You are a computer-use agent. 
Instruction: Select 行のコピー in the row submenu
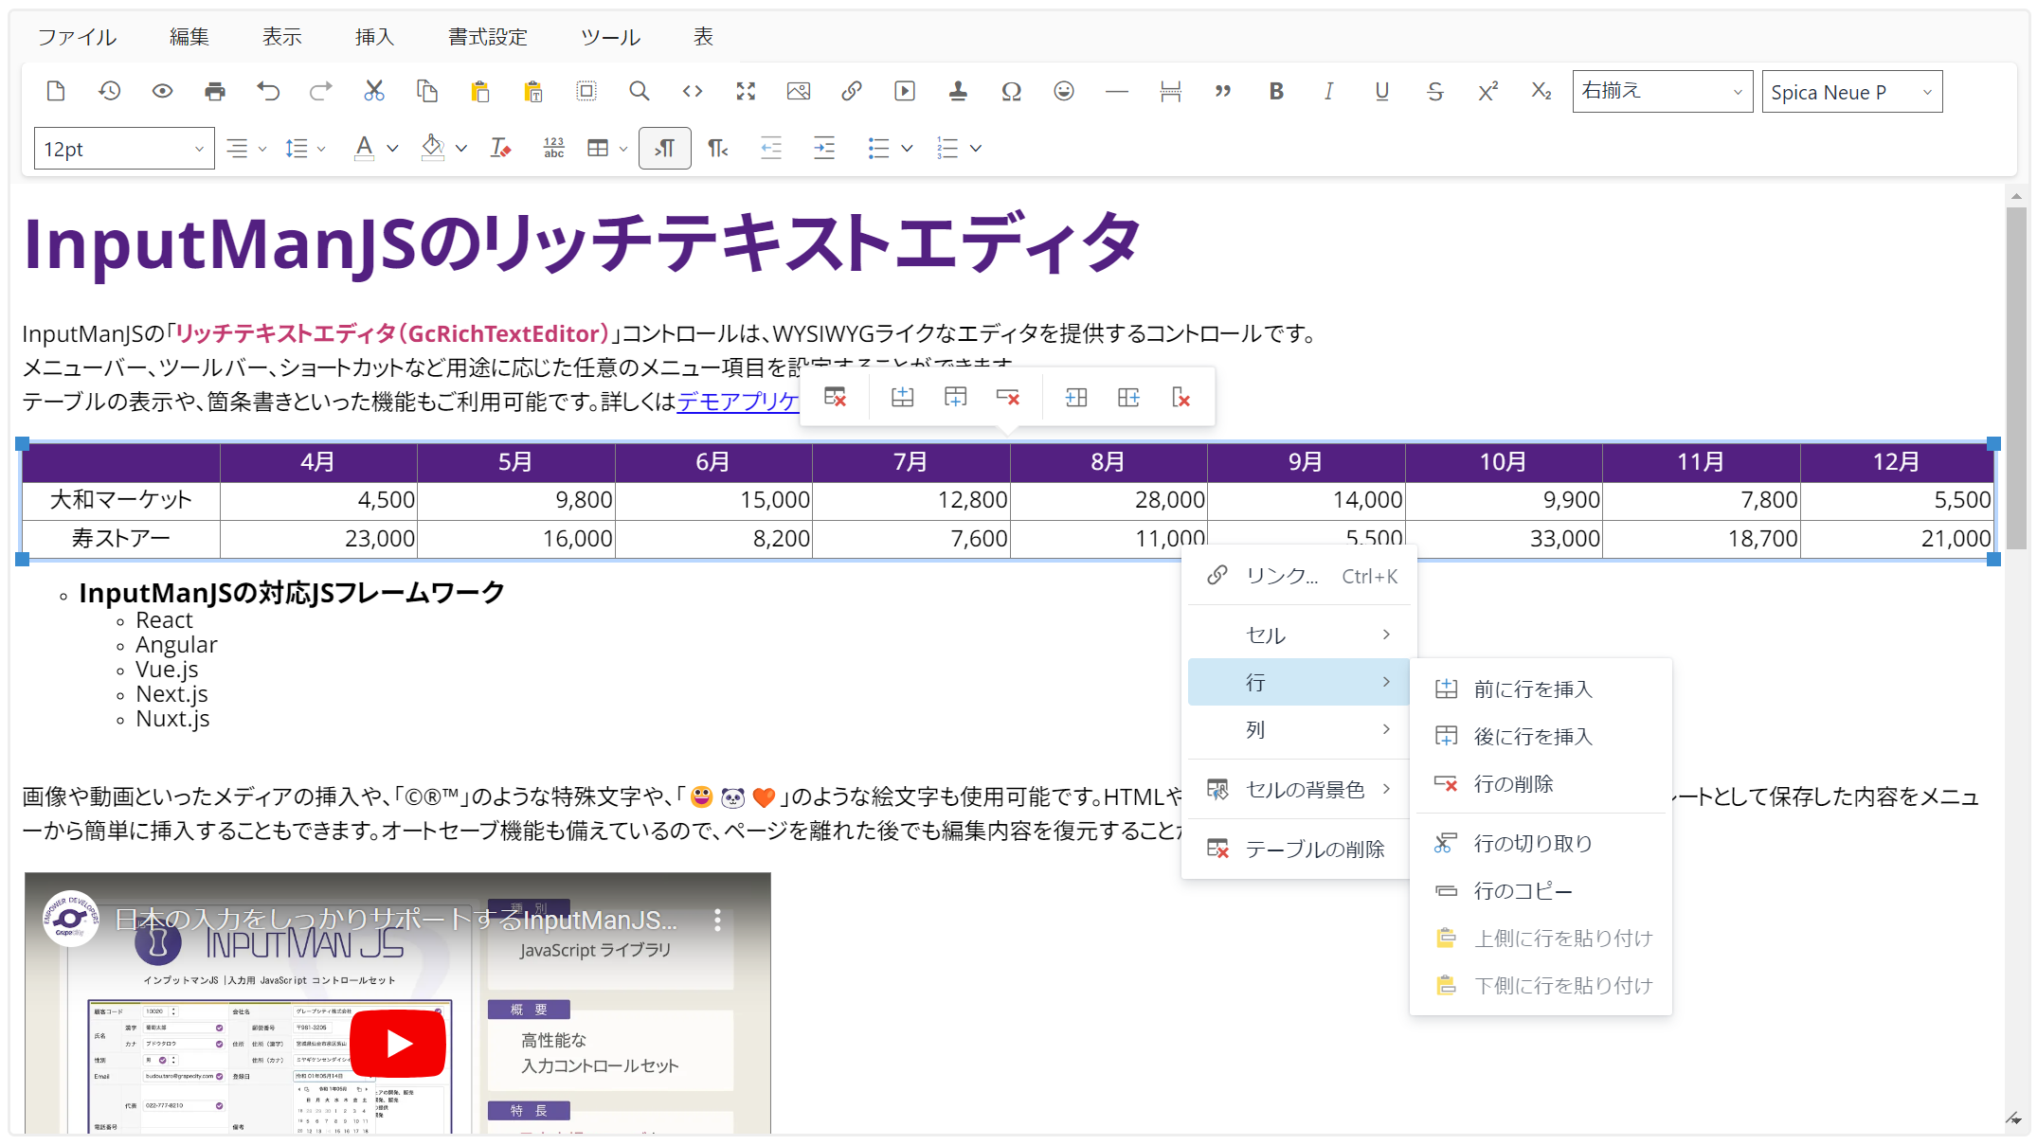point(1541,891)
